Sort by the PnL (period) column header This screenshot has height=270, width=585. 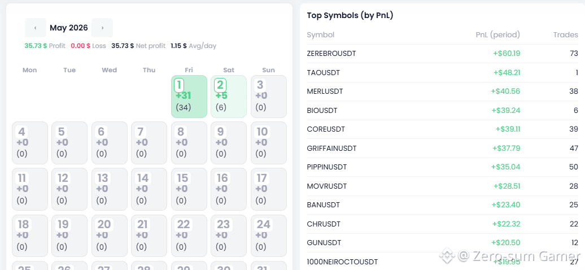click(497, 34)
